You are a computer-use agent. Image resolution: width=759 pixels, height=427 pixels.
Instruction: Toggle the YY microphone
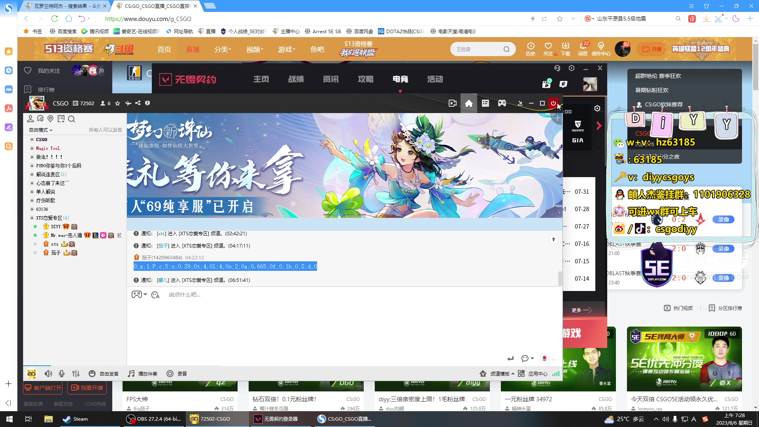click(x=62, y=374)
